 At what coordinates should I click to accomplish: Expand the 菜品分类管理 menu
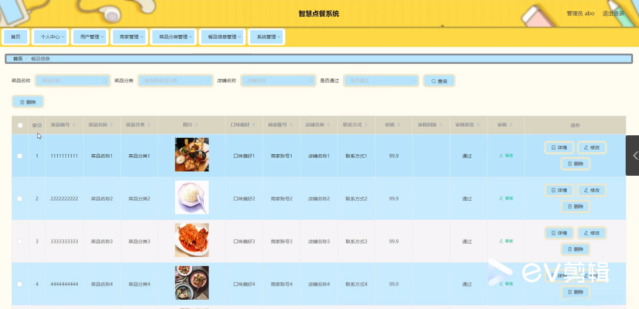click(173, 37)
